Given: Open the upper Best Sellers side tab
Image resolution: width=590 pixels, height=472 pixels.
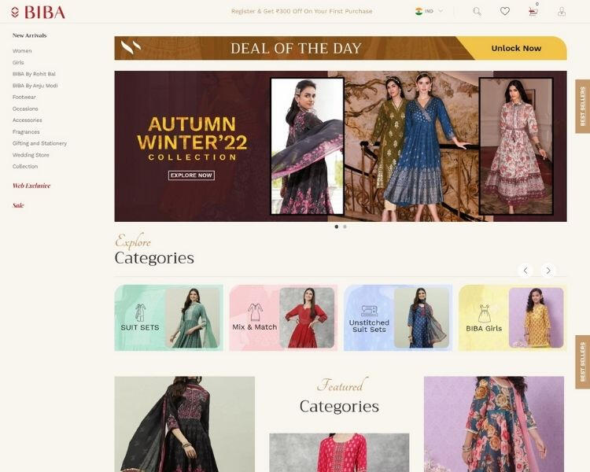Looking at the screenshot, I should coord(582,106).
